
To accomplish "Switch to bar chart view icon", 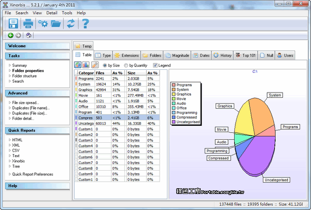I will coord(86,65).
